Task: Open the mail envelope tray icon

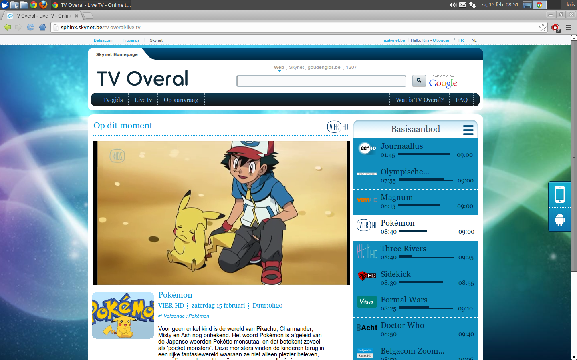Action: pos(463,5)
